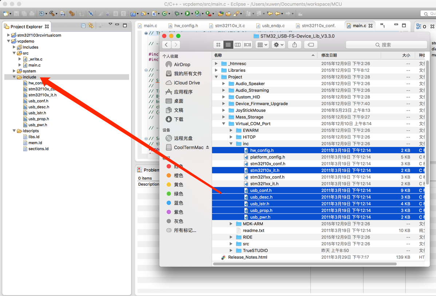This screenshot has height=296, width=436.
Task: Click the Build hammer icon in Eclipse toolbar
Action: (x=52, y=13)
